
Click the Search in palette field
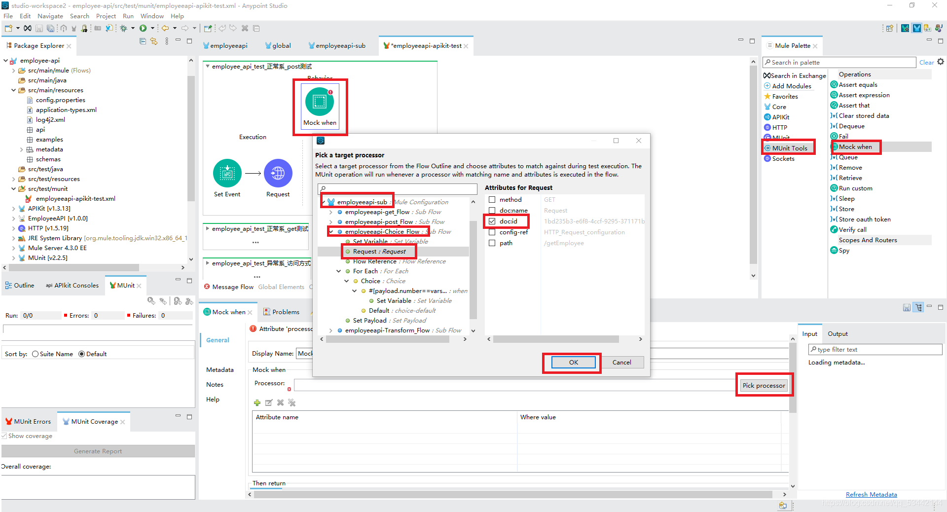click(839, 62)
